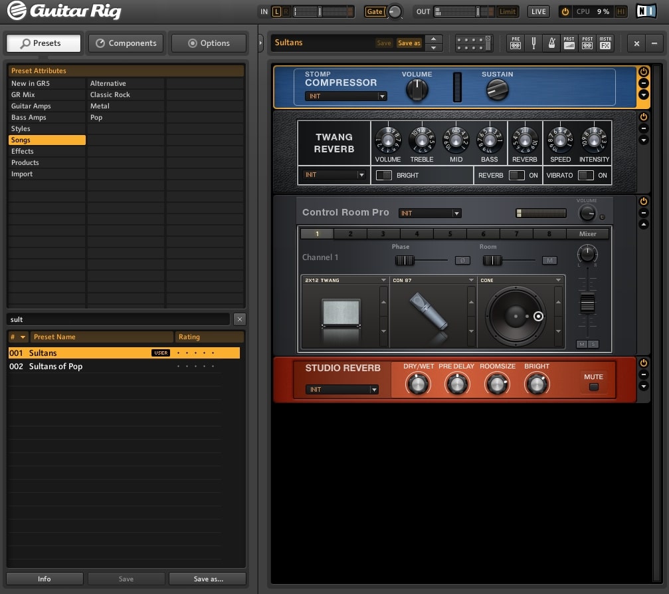Screen dimensions: 669x594
Task: Open the Post Tapedeck tool
Action: pos(587,43)
